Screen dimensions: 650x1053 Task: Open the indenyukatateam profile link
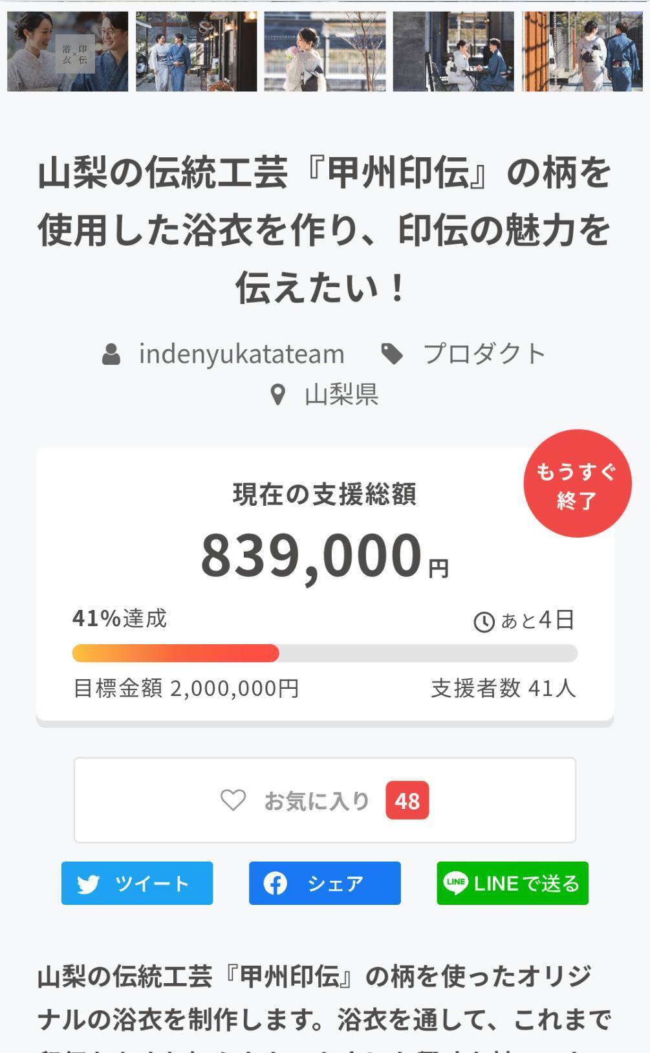click(x=241, y=354)
